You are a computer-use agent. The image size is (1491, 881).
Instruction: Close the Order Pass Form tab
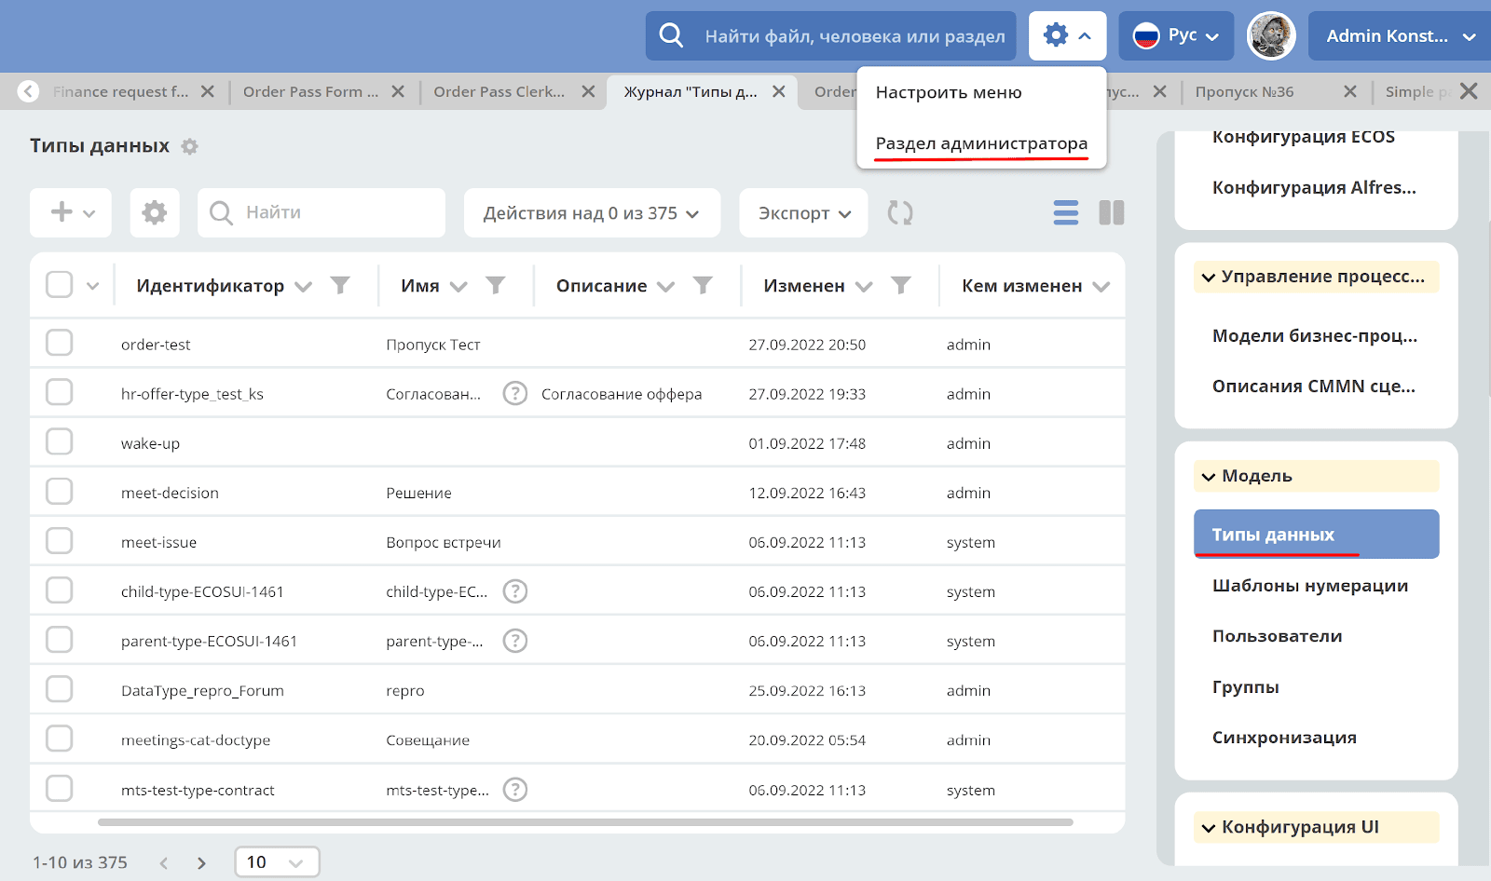[x=398, y=91]
